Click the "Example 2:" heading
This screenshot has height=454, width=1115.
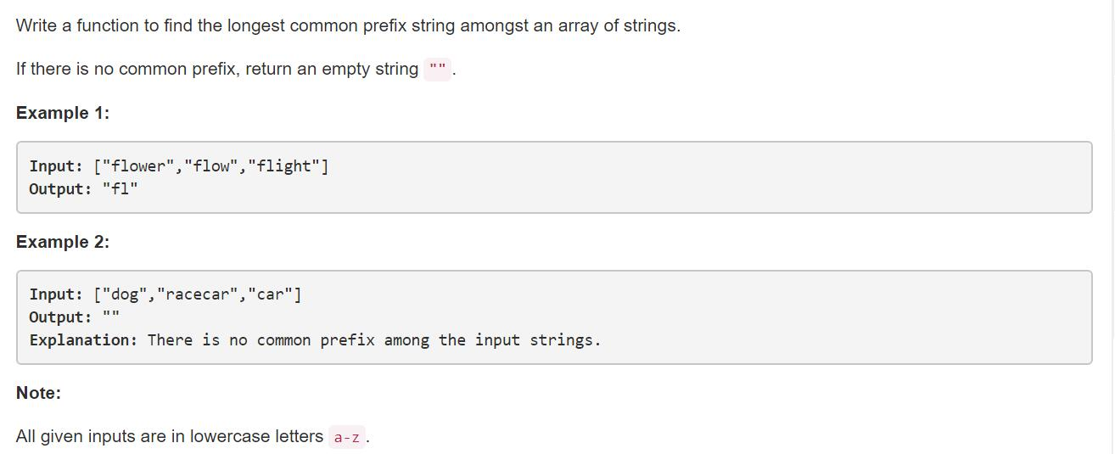[x=63, y=242]
